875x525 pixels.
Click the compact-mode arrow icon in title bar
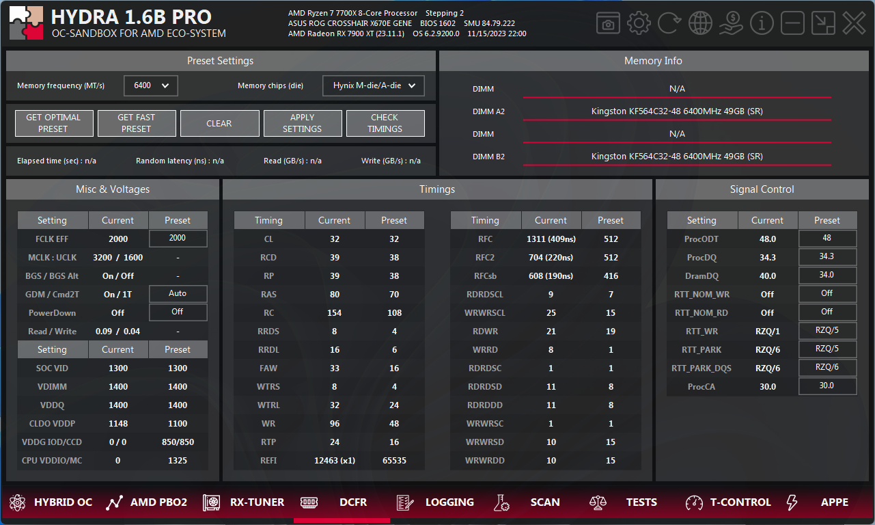tap(823, 23)
